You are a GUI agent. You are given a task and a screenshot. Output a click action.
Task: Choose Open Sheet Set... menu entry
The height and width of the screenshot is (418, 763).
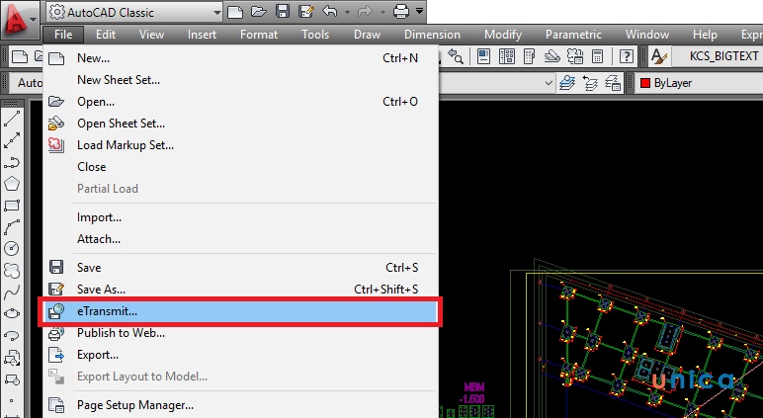coord(240,124)
